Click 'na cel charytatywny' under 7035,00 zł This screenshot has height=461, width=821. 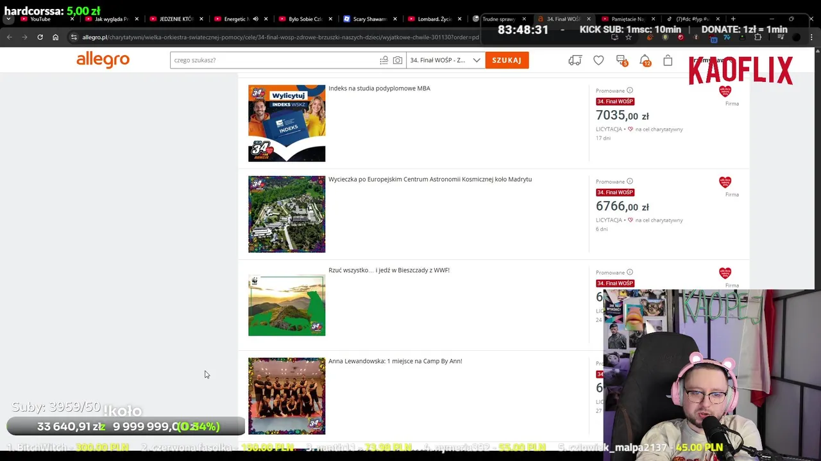pyautogui.click(x=659, y=129)
